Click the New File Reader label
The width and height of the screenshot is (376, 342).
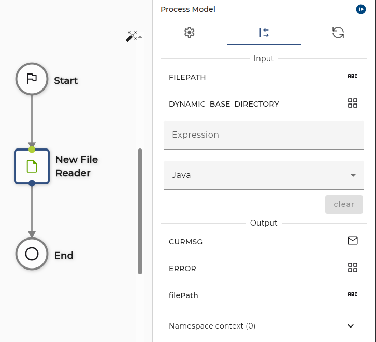click(x=77, y=167)
